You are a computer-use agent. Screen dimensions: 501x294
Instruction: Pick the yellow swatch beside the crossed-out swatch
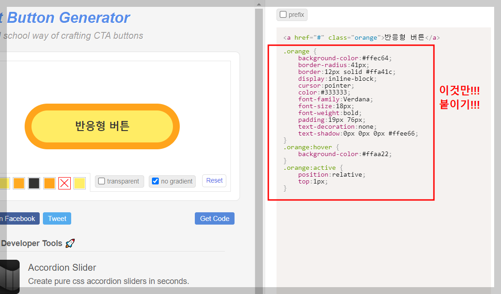pos(79,184)
